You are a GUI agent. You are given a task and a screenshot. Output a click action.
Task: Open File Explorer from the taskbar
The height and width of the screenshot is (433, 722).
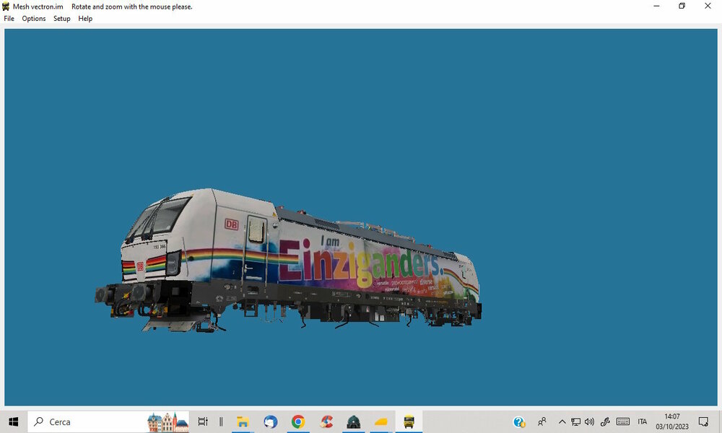click(243, 421)
